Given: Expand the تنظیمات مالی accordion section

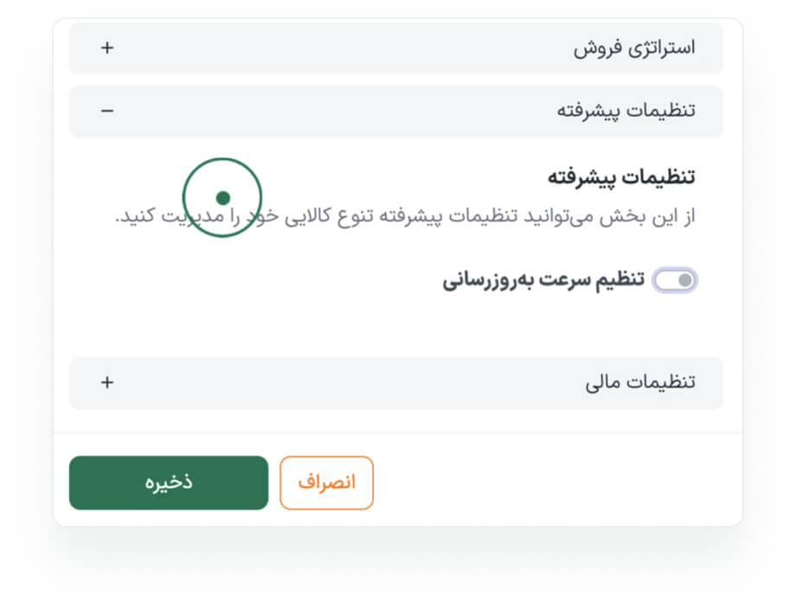Looking at the screenshot, I should pos(395,381).
